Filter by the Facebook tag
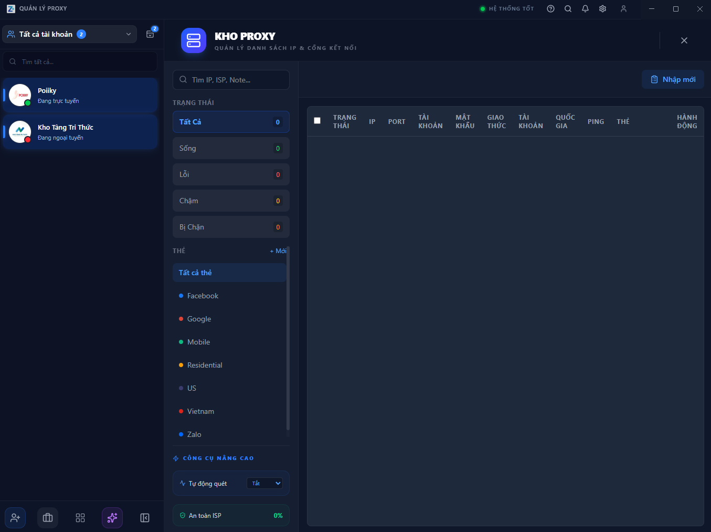Screen dimensions: 711x532 pos(203,296)
